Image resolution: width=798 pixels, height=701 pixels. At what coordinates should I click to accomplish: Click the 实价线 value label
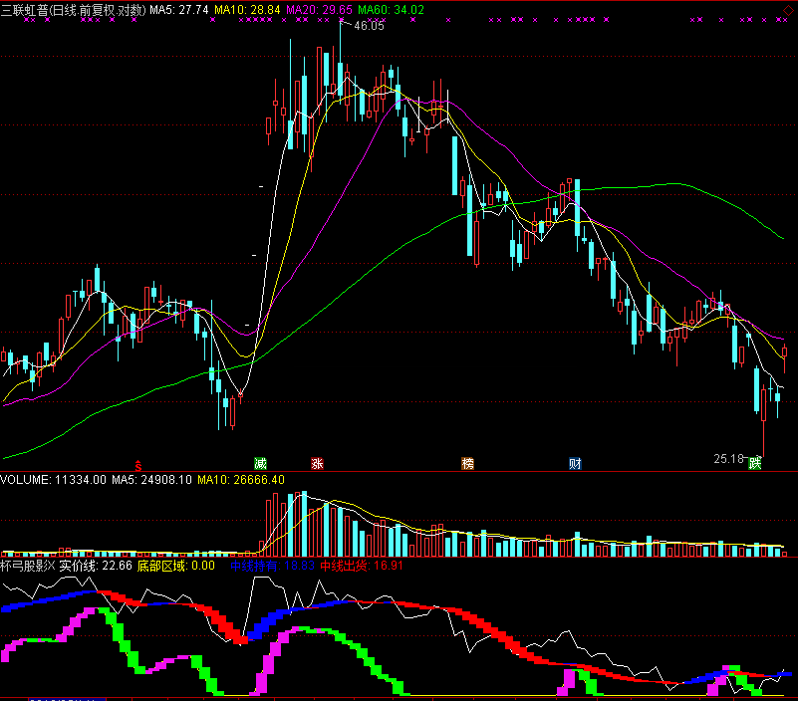pyautogui.click(x=97, y=566)
